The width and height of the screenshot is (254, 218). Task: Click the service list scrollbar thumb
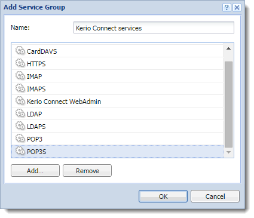[x=228, y=105]
